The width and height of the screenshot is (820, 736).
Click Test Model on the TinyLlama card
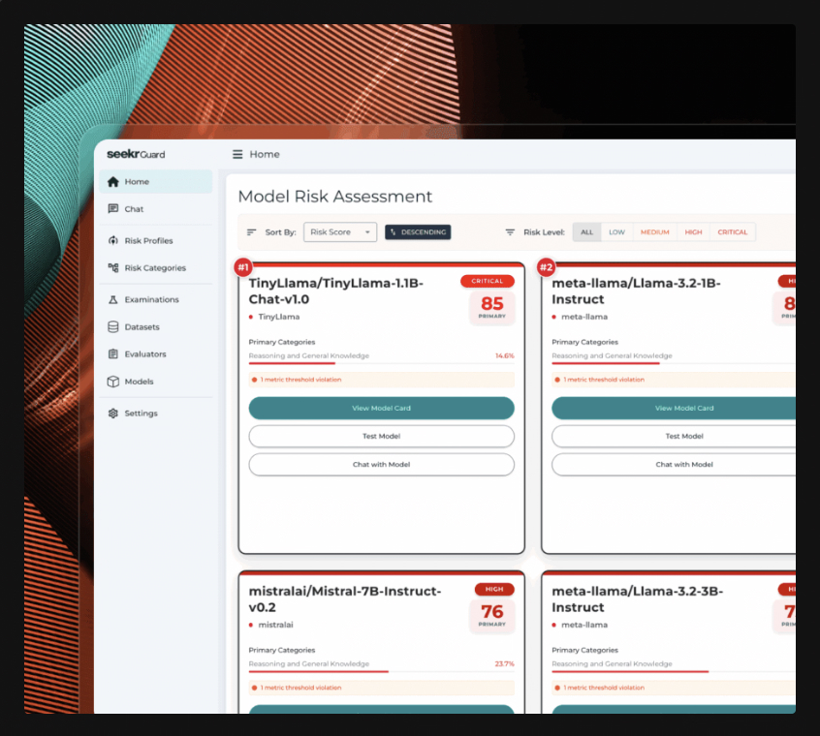[x=381, y=437]
